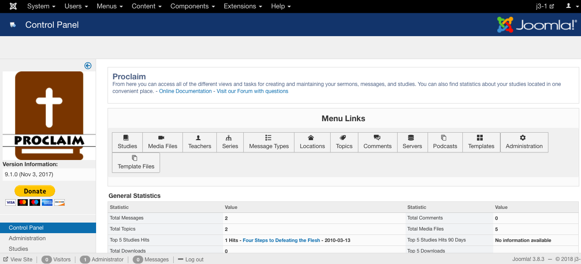Open the Comments bubble icon button

378,142
